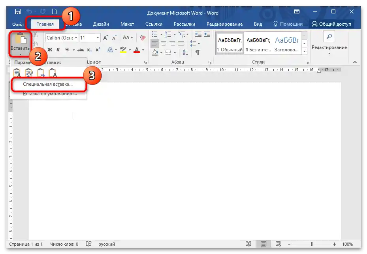Show paragraph marks ¶
The height and width of the screenshot is (254, 367).
(x=198, y=53)
